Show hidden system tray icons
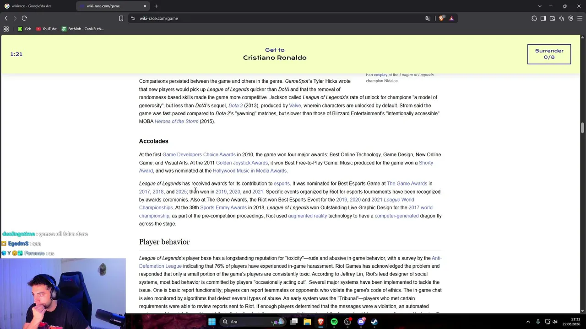 528,322
